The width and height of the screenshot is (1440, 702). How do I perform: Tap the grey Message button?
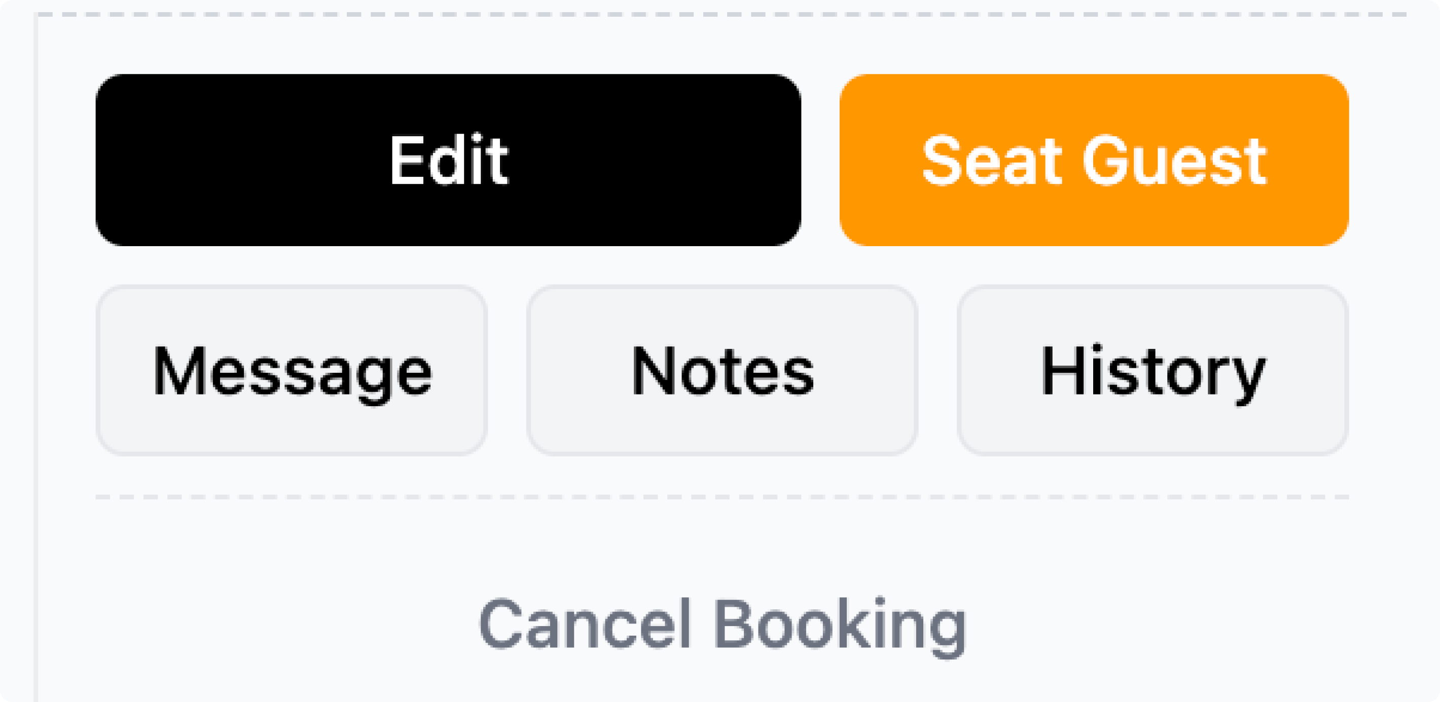(x=292, y=371)
